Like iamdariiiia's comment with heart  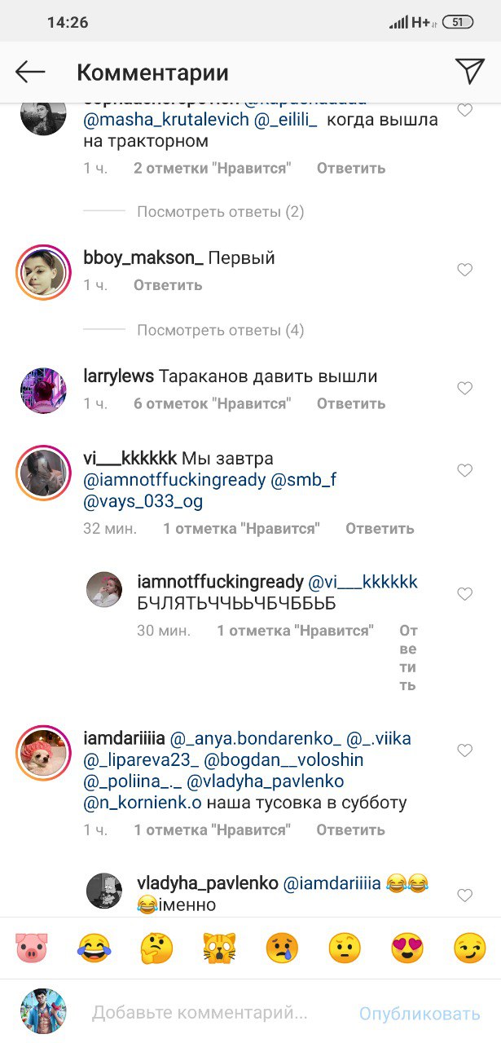[464, 750]
